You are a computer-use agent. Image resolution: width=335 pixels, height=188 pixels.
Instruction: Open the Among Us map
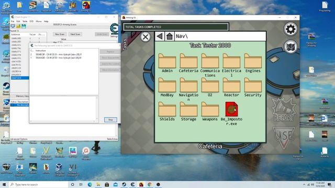(x=291, y=46)
